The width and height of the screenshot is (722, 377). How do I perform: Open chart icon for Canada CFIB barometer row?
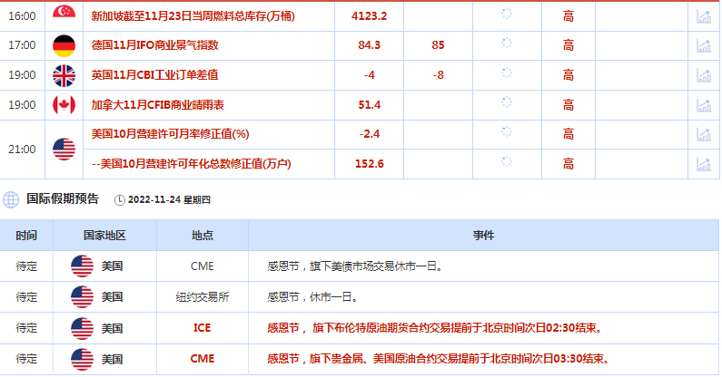703,105
